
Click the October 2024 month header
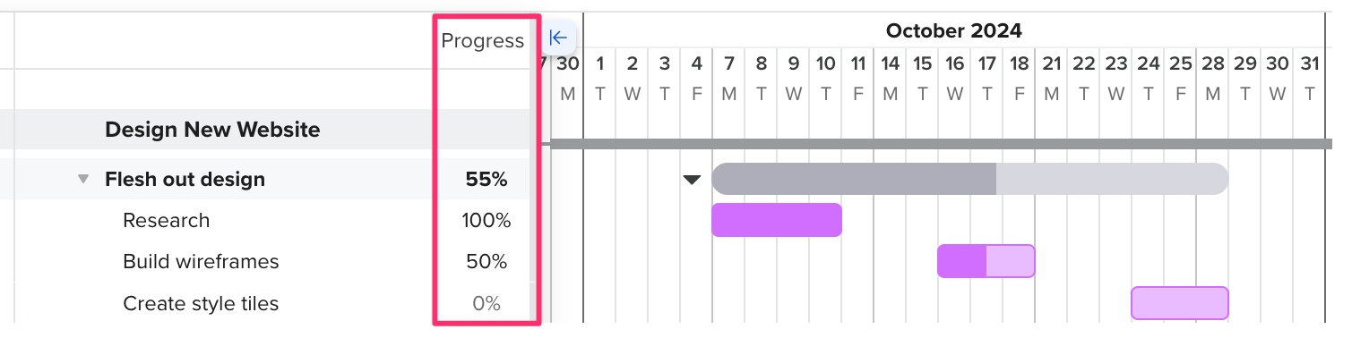pyautogui.click(x=953, y=30)
